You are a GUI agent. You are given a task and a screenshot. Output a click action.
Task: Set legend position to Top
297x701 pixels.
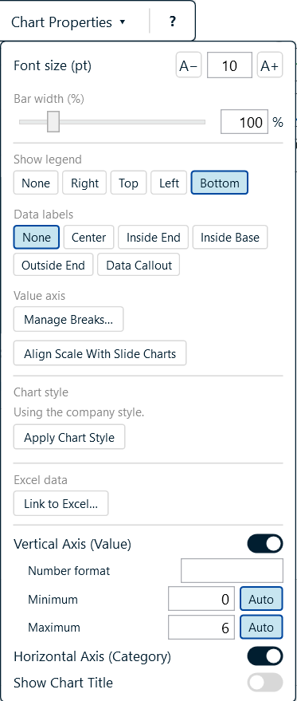[129, 183]
